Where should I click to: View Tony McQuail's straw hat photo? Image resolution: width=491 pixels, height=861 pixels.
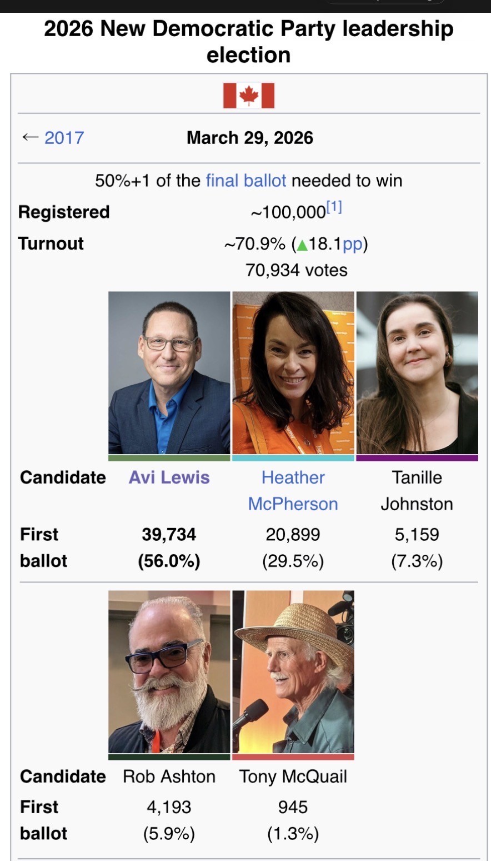pyautogui.click(x=293, y=671)
